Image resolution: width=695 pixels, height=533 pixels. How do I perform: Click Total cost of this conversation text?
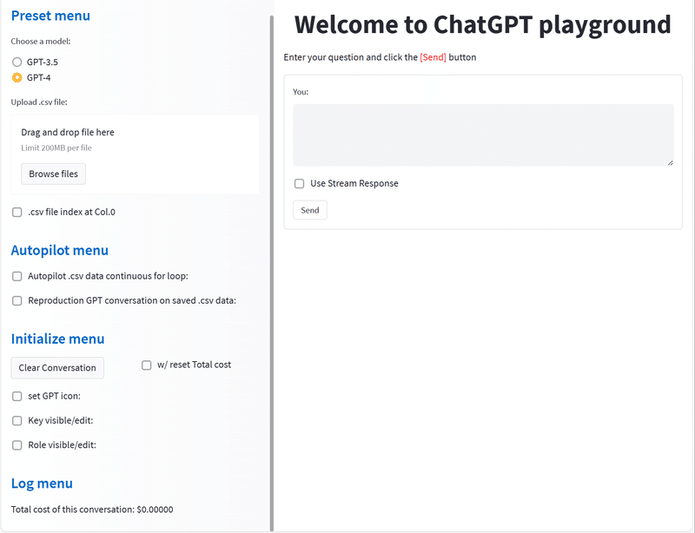coord(92,510)
